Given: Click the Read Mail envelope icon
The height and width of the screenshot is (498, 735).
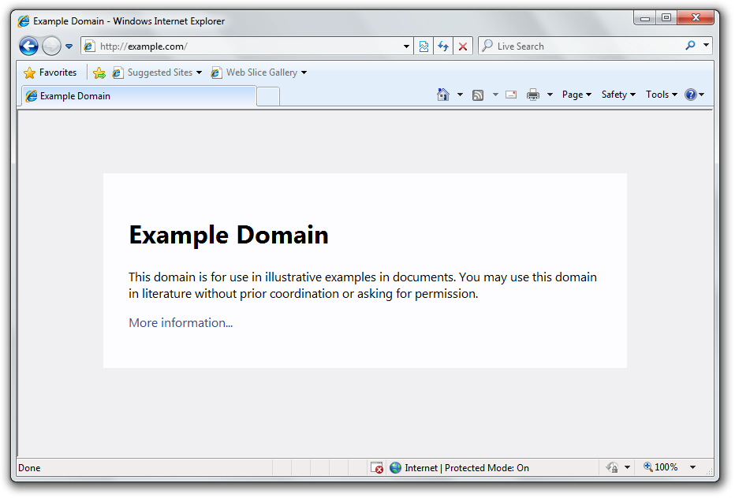Looking at the screenshot, I should click(511, 95).
